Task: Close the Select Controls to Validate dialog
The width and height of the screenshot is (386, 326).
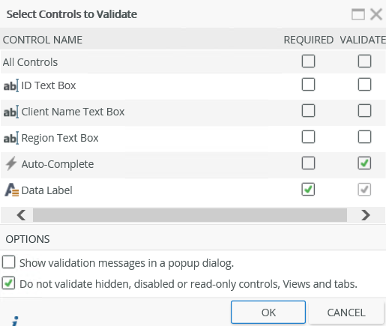Action: (376, 14)
